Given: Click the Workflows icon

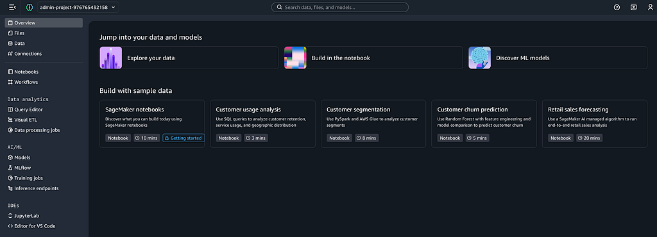Looking at the screenshot, I should pos(10,82).
